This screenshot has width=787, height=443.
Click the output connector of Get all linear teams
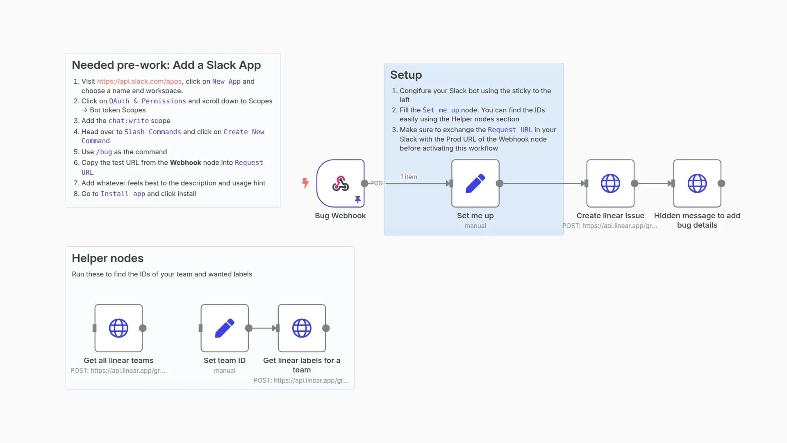[x=143, y=328]
